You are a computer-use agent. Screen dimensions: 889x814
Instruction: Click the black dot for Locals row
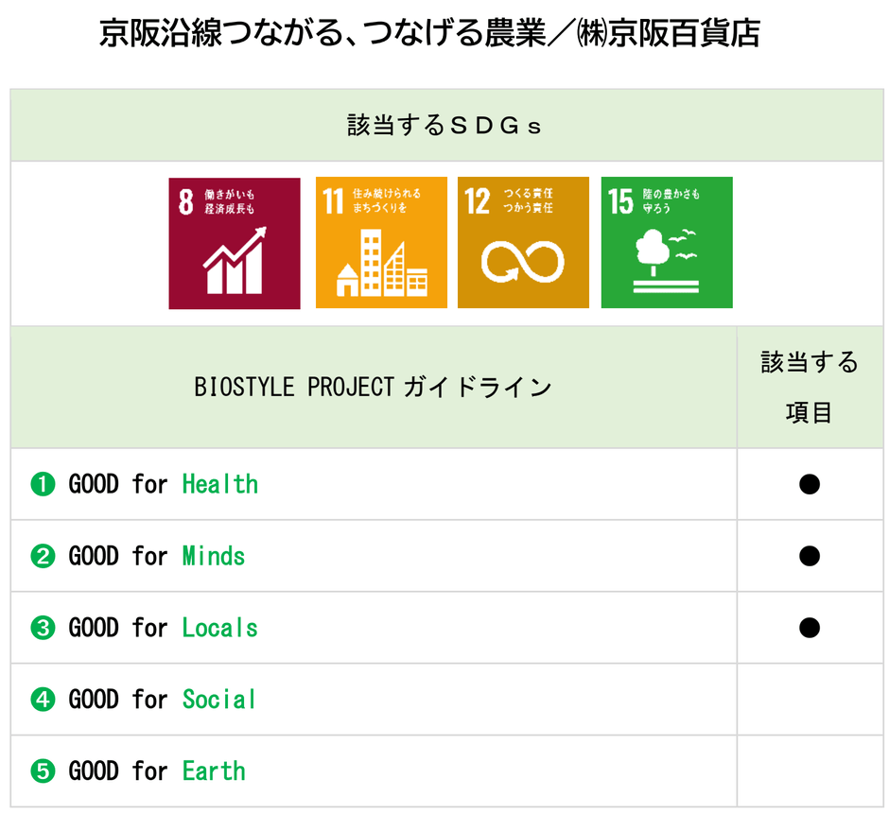[809, 628]
